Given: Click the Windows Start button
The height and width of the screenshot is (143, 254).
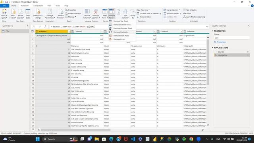Looking at the screenshot, I should (x=38, y=139).
